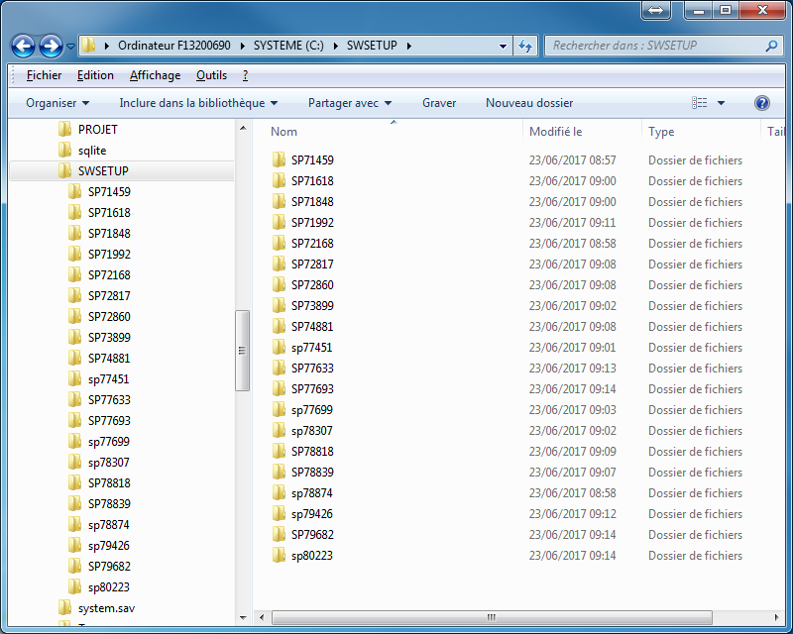Click the SP74881 folder icon in file list
This screenshot has height=634, width=793.
[279, 326]
